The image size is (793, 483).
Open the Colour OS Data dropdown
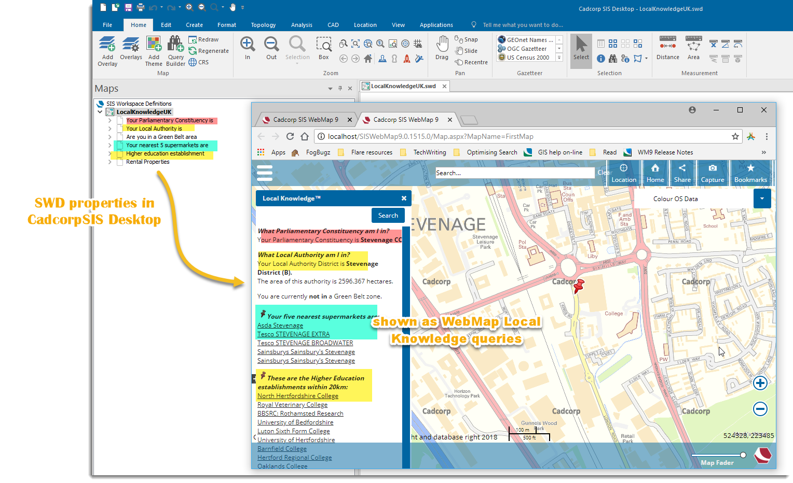click(x=762, y=198)
